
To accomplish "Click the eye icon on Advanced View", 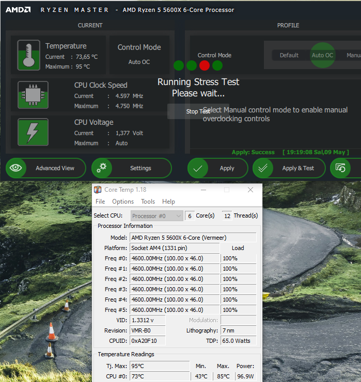I will (16, 168).
